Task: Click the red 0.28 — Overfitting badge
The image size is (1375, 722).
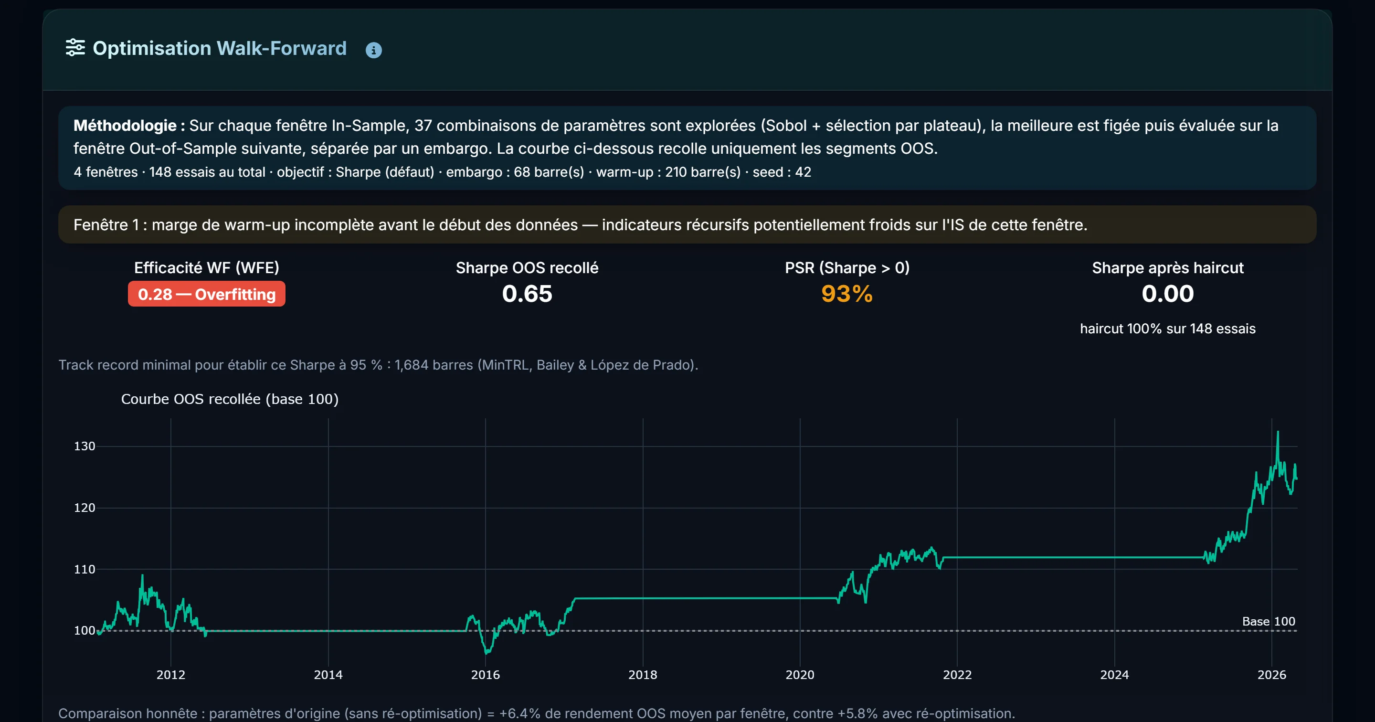Action: (207, 294)
